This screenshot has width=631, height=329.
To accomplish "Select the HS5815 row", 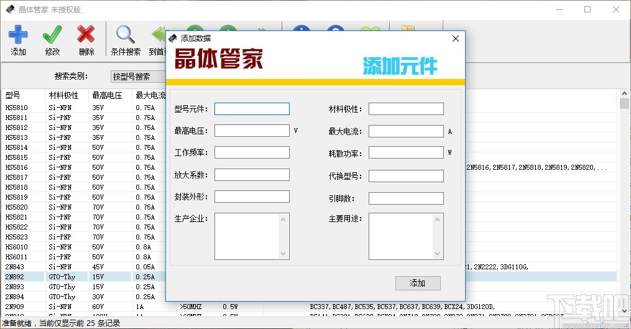I will (x=83, y=157).
